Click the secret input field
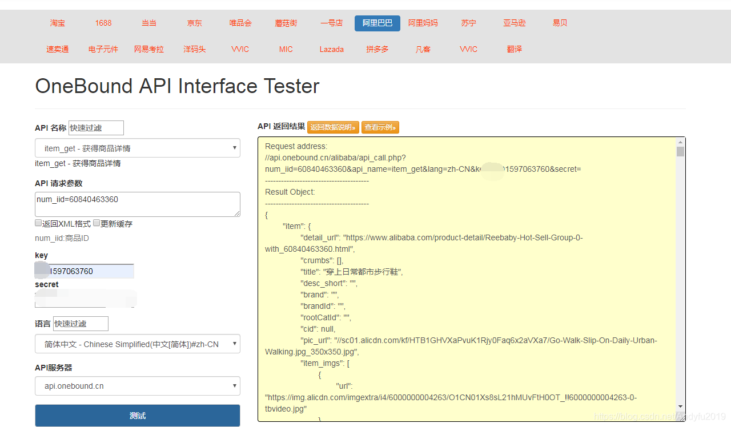The image size is (731, 427). click(x=86, y=300)
